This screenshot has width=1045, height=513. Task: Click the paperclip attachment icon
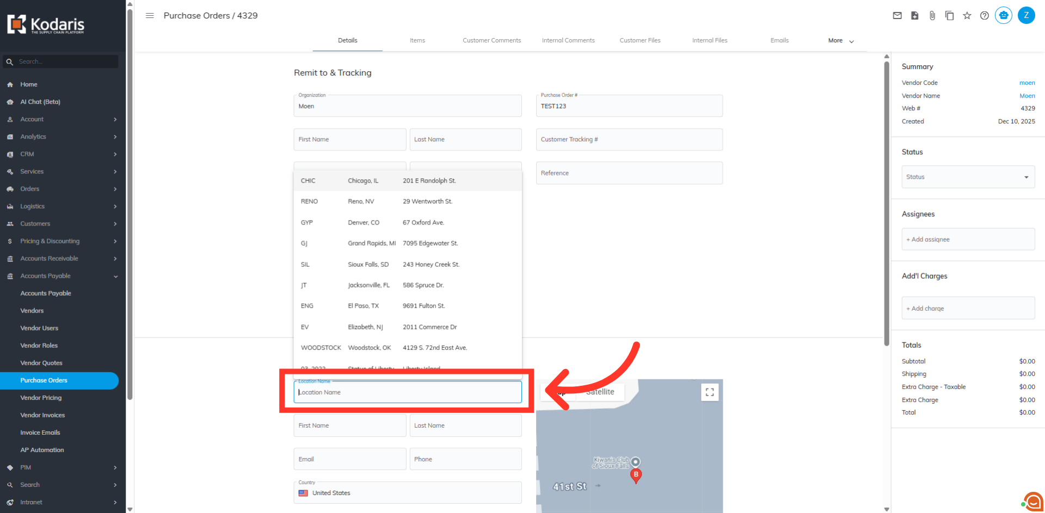tap(932, 16)
